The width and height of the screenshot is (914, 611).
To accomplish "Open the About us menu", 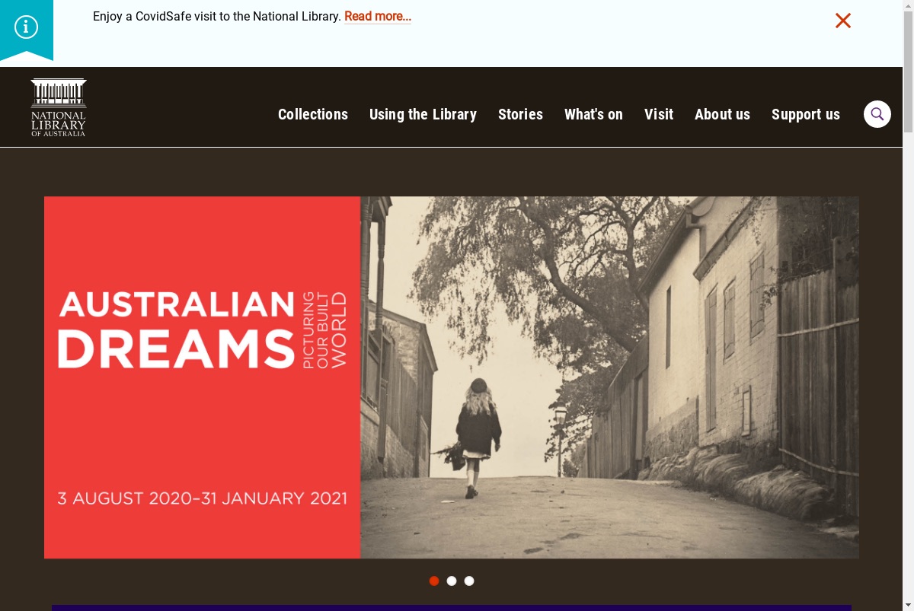I will 722,114.
